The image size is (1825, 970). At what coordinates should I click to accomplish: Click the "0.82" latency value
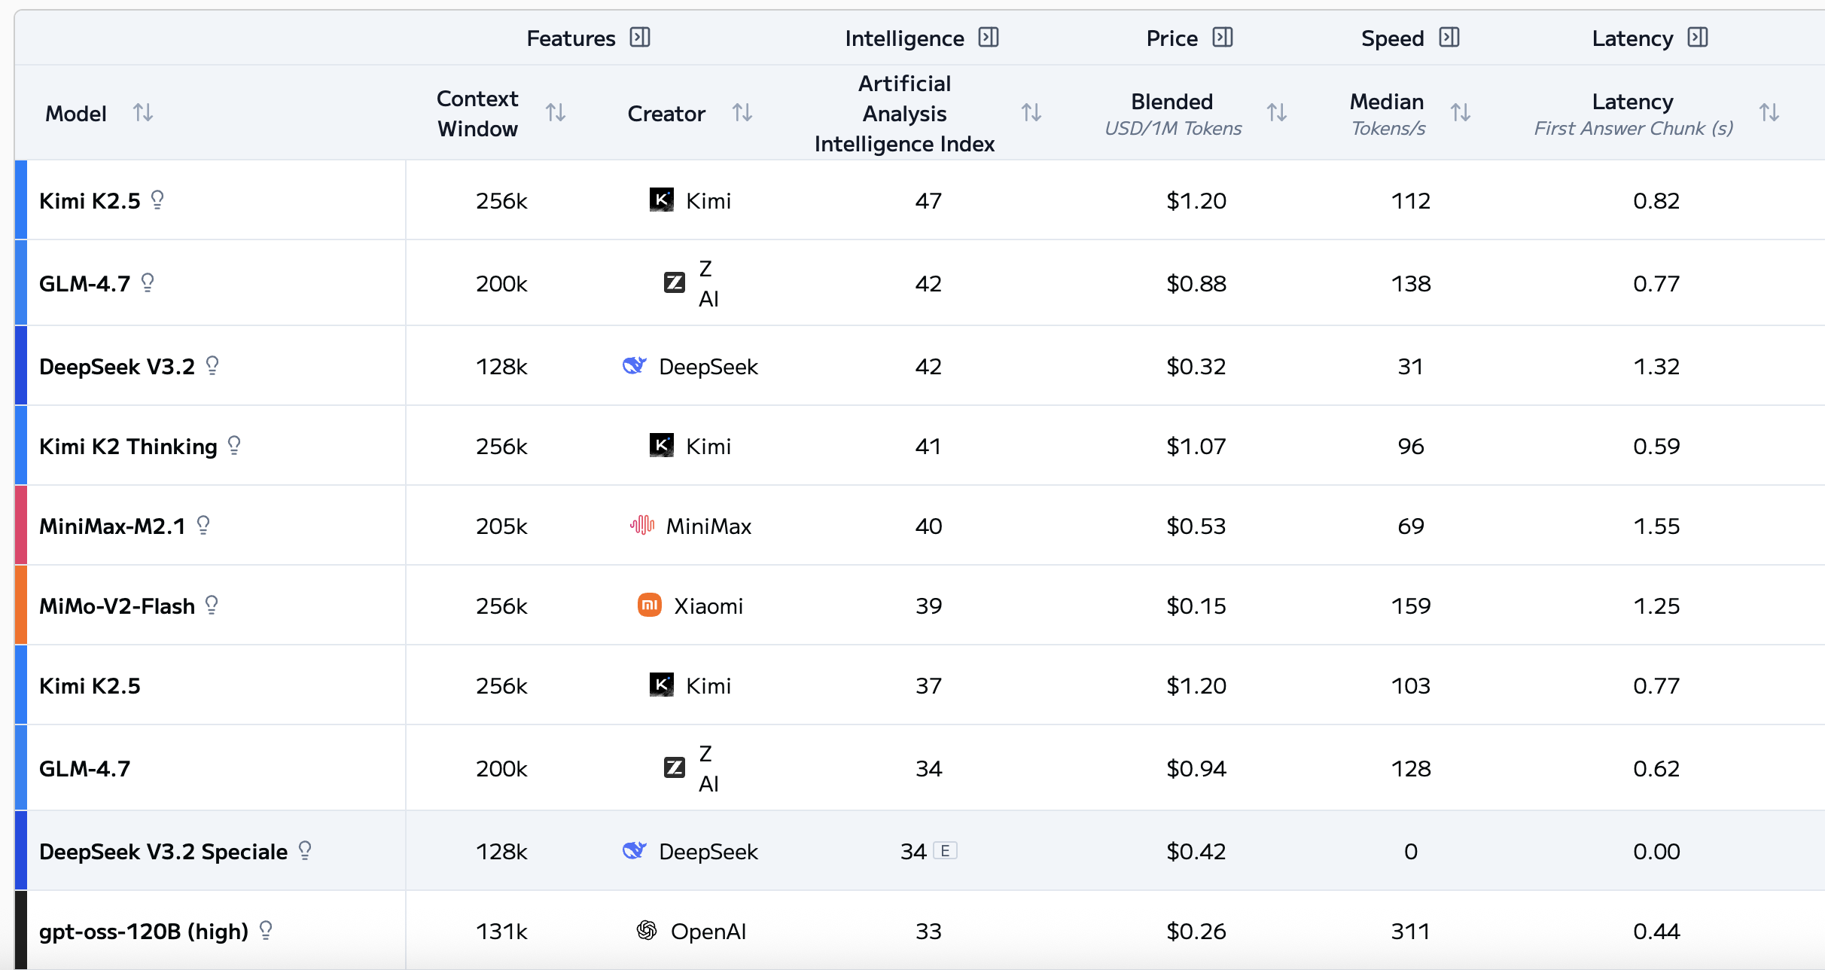tap(1656, 201)
